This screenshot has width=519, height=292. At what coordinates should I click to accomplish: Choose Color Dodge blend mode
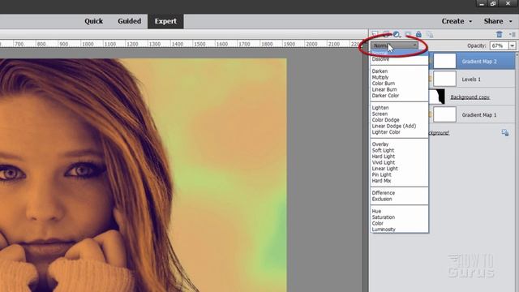(386, 120)
